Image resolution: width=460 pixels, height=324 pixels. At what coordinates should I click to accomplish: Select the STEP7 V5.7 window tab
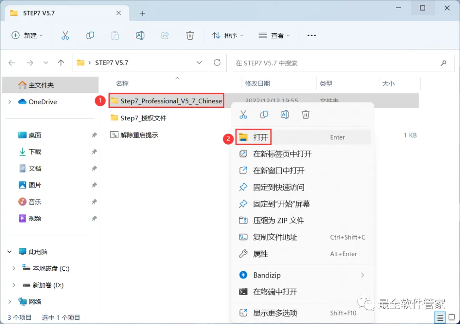pos(67,13)
